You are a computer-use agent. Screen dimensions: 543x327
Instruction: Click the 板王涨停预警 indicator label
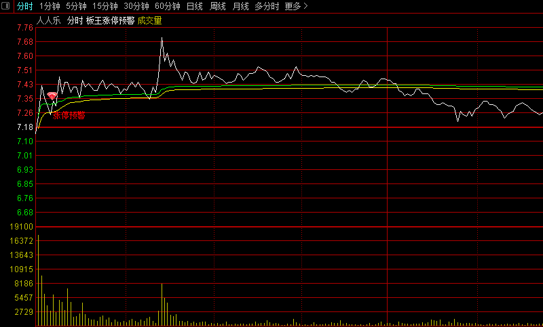click(109, 20)
